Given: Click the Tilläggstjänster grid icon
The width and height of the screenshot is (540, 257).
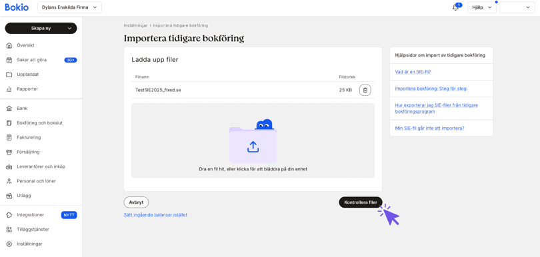Looking at the screenshot, I should pos(9,229).
